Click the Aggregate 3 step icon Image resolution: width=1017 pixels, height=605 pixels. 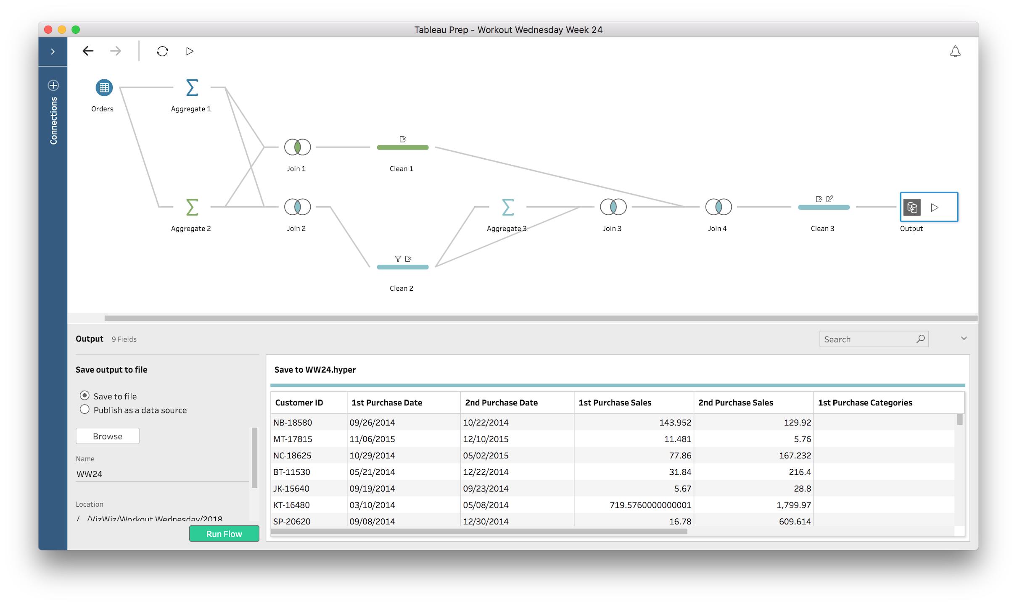pos(507,207)
